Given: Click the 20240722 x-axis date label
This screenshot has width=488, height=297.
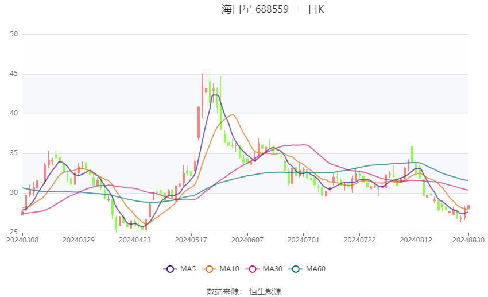Looking at the screenshot, I should tap(359, 240).
